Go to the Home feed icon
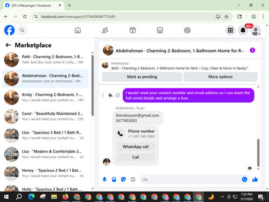 pos(77,30)
